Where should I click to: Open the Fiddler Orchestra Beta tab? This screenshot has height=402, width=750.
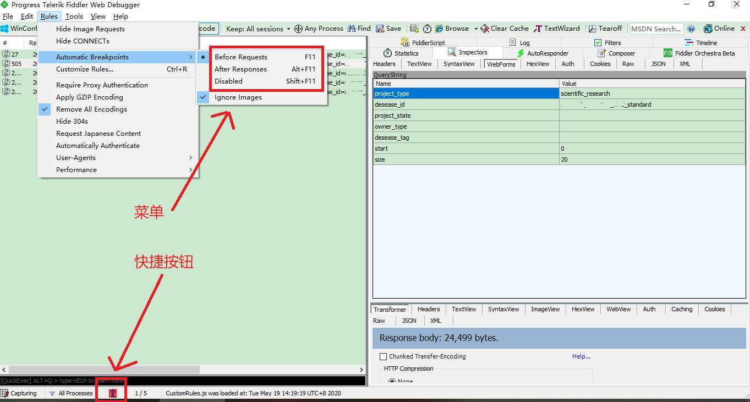699,53
